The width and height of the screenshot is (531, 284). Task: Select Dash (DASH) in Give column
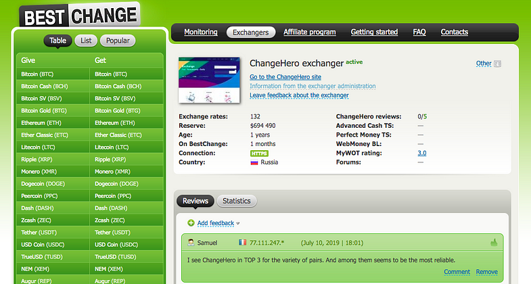(x=53, y=208)
